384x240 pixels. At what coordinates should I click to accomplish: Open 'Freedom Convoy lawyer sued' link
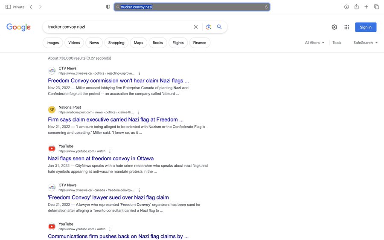pos(108,197)
